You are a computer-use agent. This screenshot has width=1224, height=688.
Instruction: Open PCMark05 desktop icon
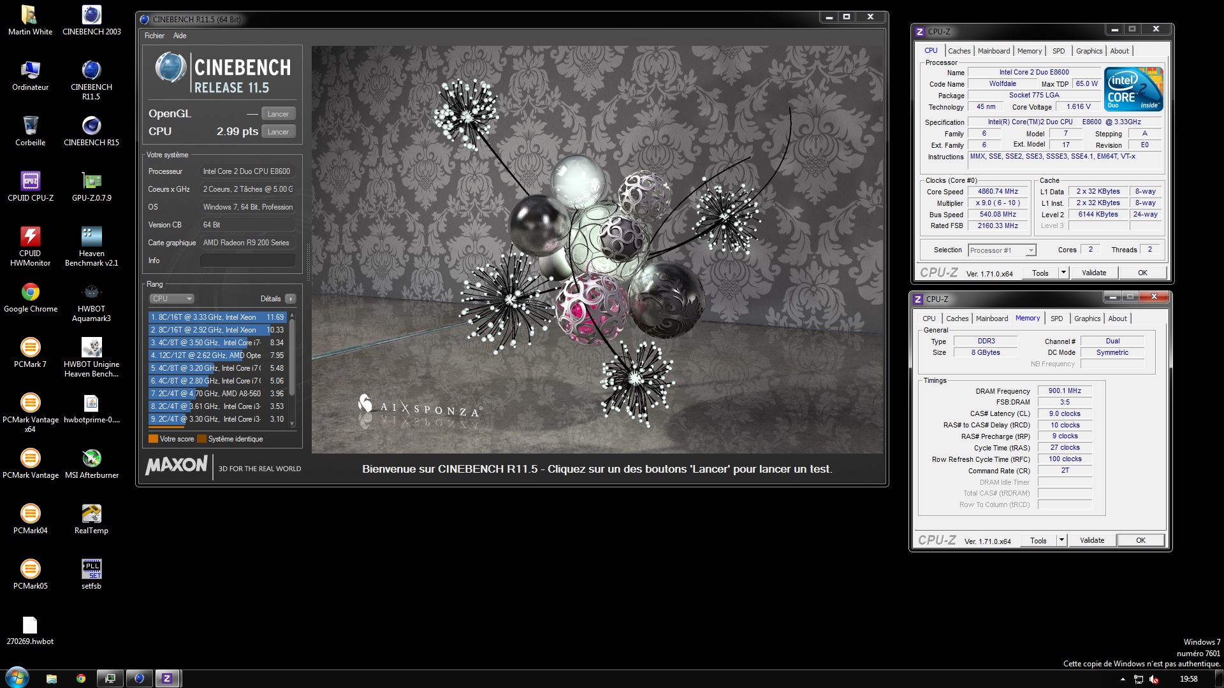pos(30,575)
